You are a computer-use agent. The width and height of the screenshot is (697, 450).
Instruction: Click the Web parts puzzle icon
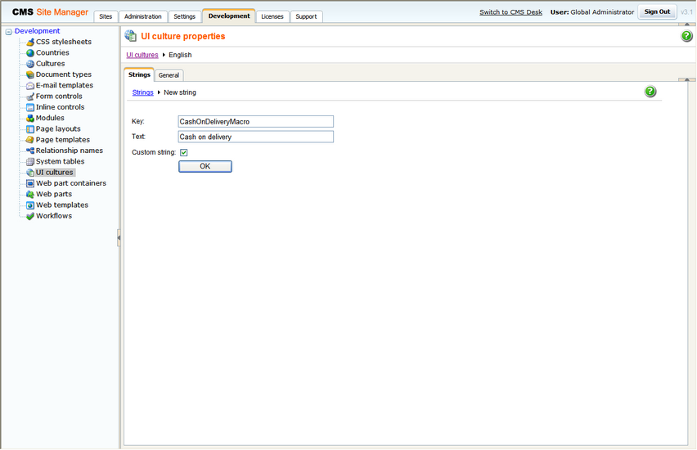[30, 195]
